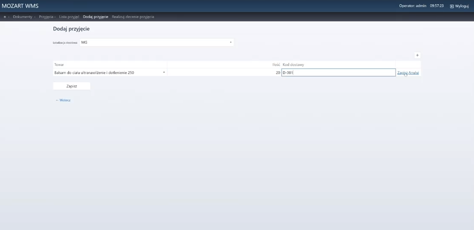Click the home icon in breadcrumb bar
This screenshot has height=230, width=474.
(x=5, y=17)
